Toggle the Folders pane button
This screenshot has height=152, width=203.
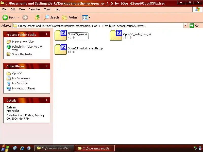tap(70, 17)
